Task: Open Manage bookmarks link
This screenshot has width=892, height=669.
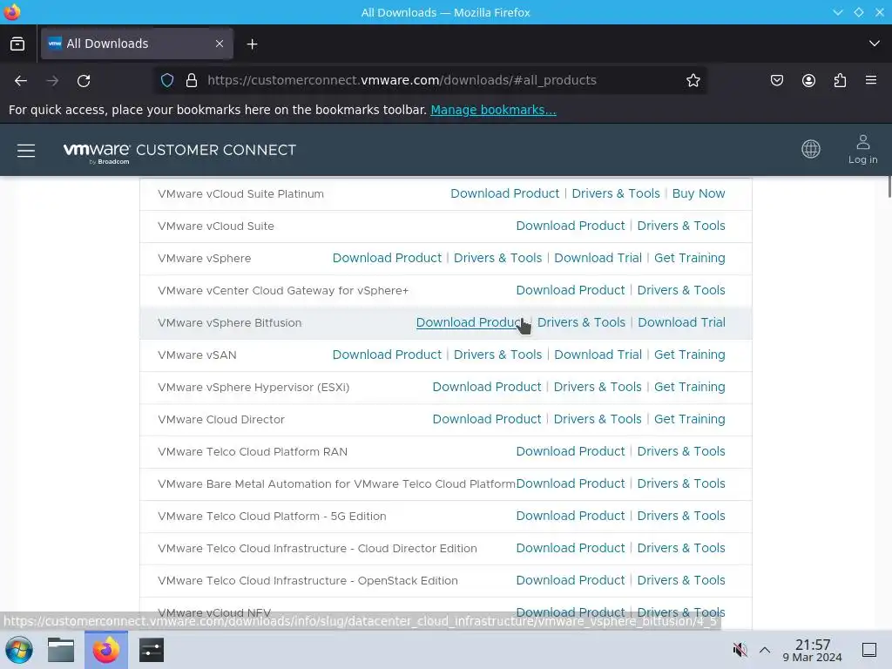Action: 493,110
